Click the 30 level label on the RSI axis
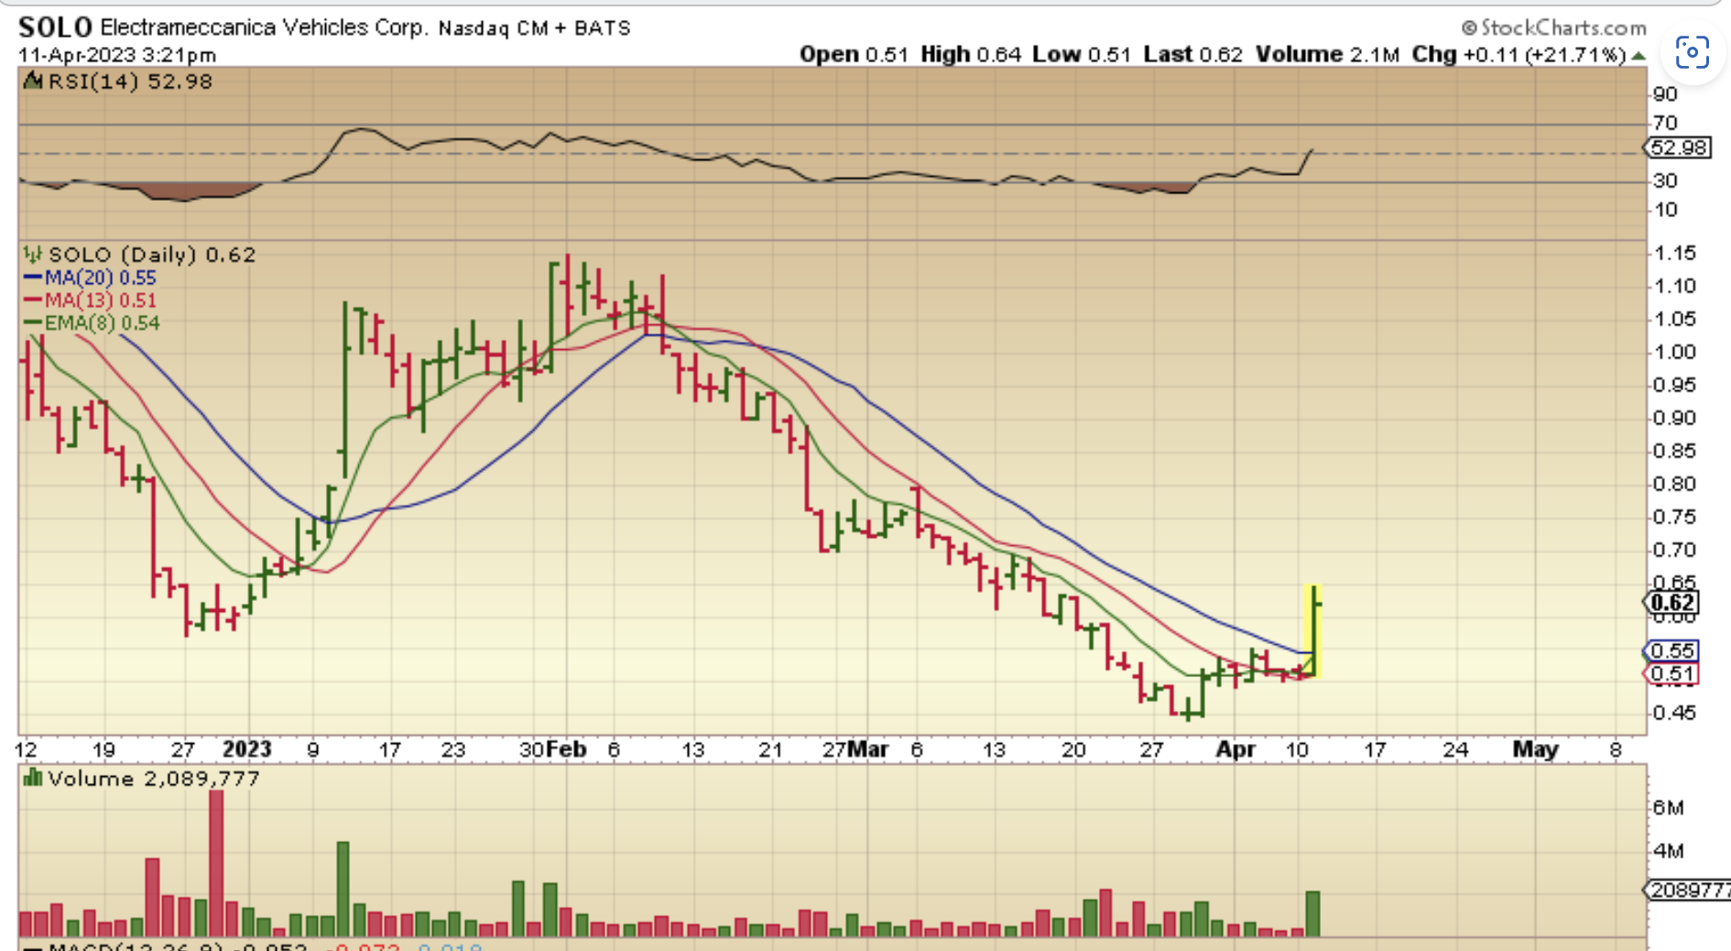The height and width of the screenshot is (951, 1731). tap(1665, 180)
